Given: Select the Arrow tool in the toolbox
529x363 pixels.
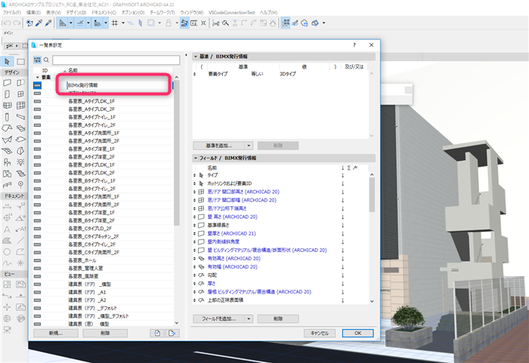Looking at the screenshot, I should [7, 61].
